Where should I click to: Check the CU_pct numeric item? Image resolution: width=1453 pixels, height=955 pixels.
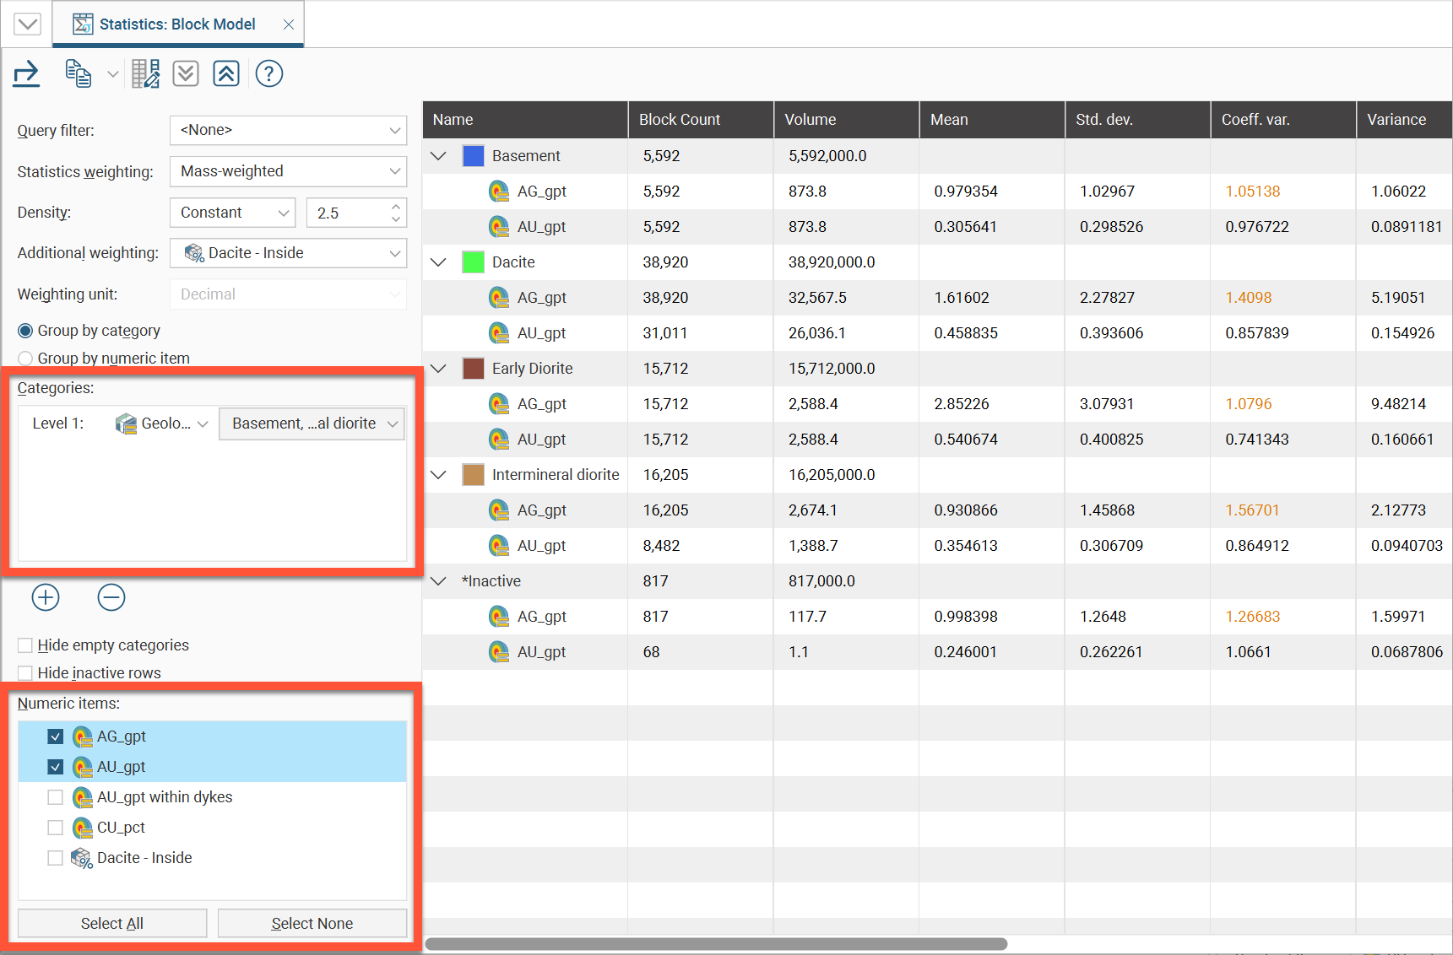coord(56,828)
